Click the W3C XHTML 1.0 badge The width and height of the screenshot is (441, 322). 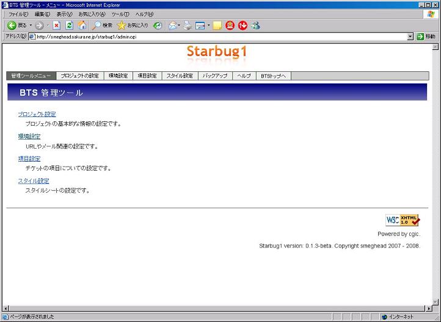(403, 220)
